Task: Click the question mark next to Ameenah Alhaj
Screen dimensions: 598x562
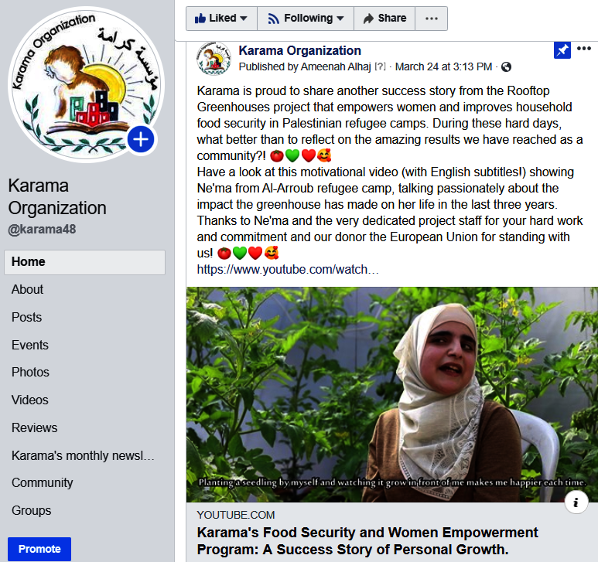Action: pos(380,66)
